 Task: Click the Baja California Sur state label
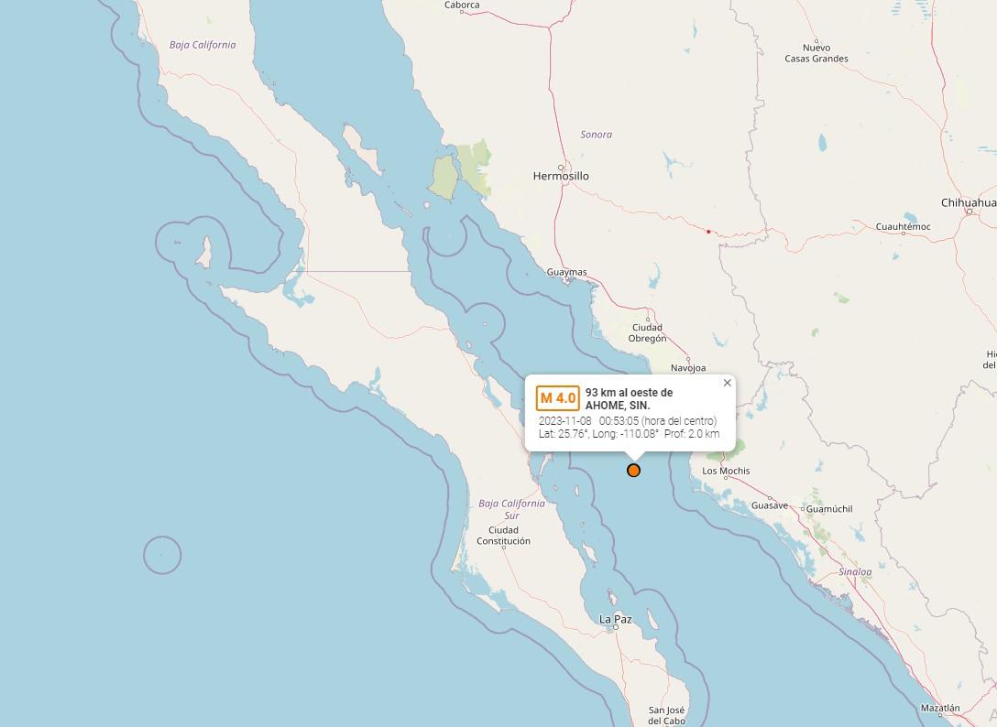(x=512, y=509)
